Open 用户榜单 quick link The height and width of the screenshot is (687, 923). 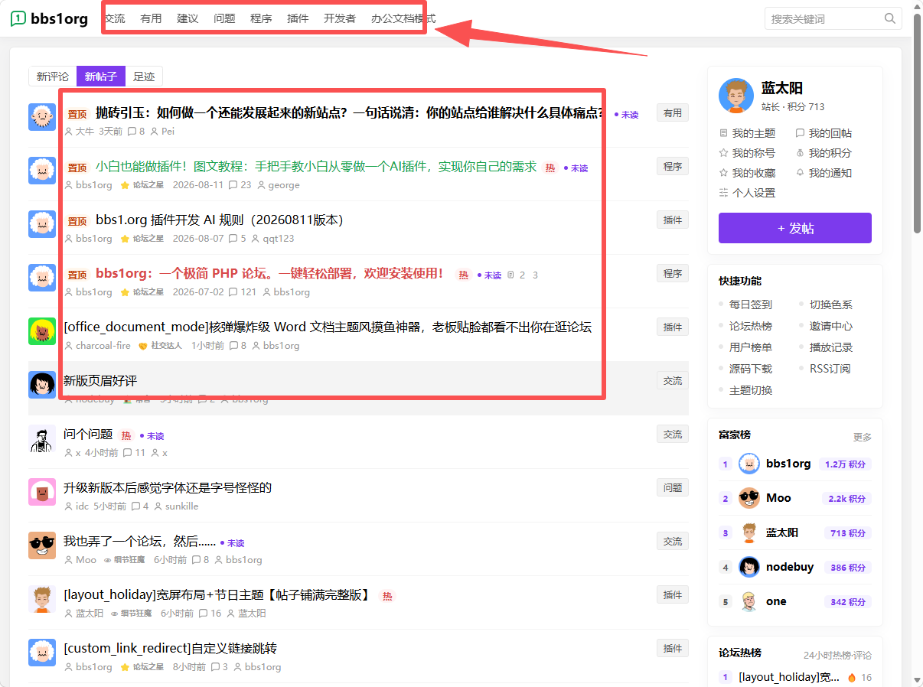click(x=751, y=347)
